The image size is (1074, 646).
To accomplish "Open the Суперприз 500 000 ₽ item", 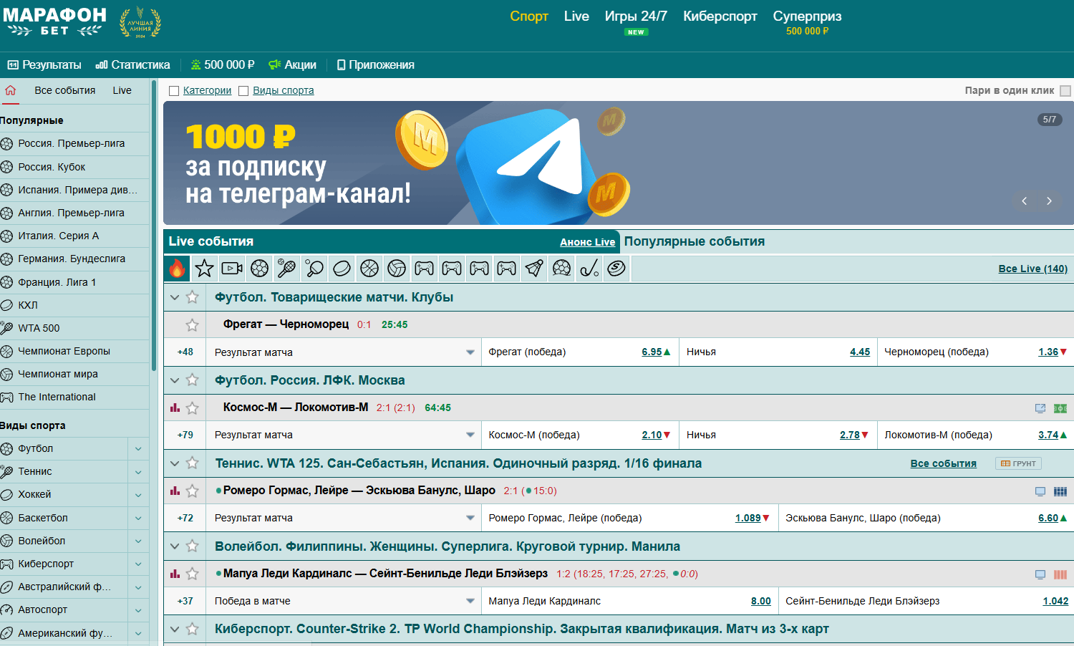I will pos(807,22).
